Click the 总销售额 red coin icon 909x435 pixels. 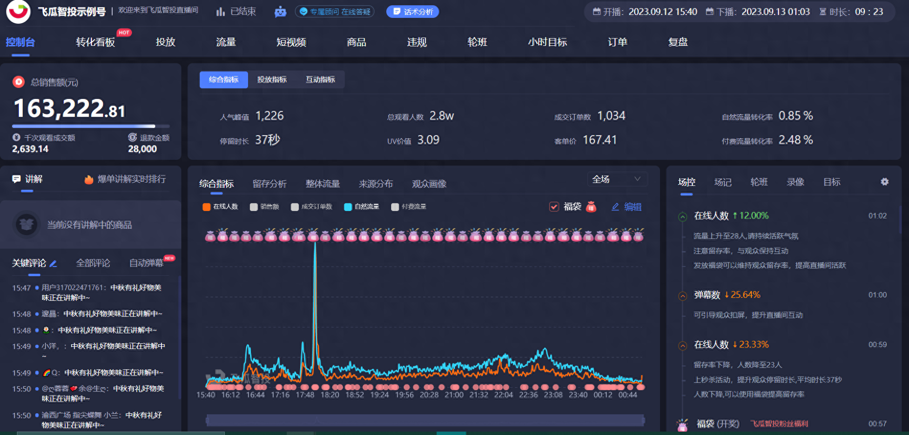point(18,82)
